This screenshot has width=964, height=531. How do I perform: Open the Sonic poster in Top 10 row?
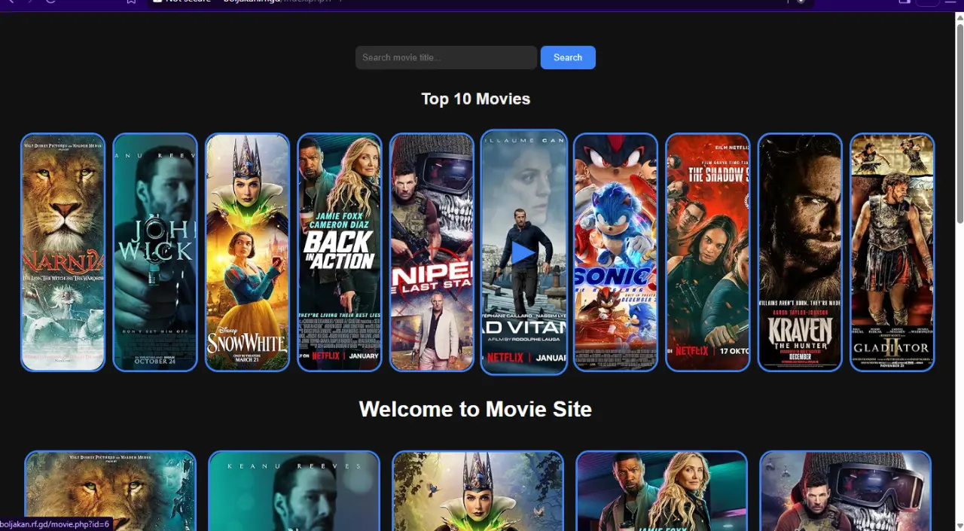pos(615,252)
